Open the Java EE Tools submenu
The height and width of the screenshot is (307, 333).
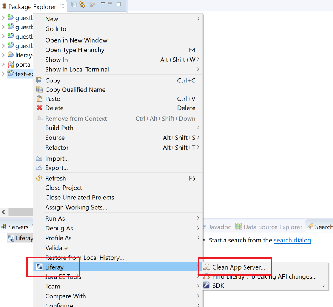pos(118,276)
